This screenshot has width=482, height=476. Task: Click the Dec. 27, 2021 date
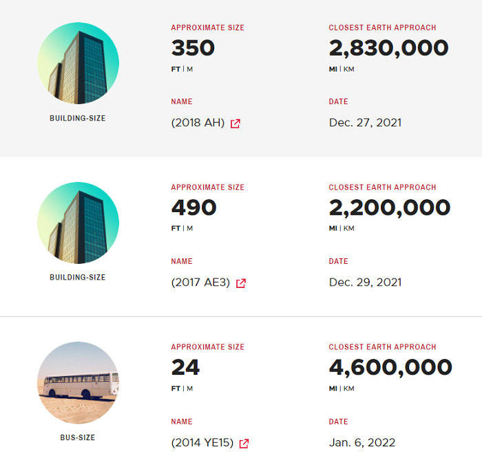point(365,123)
